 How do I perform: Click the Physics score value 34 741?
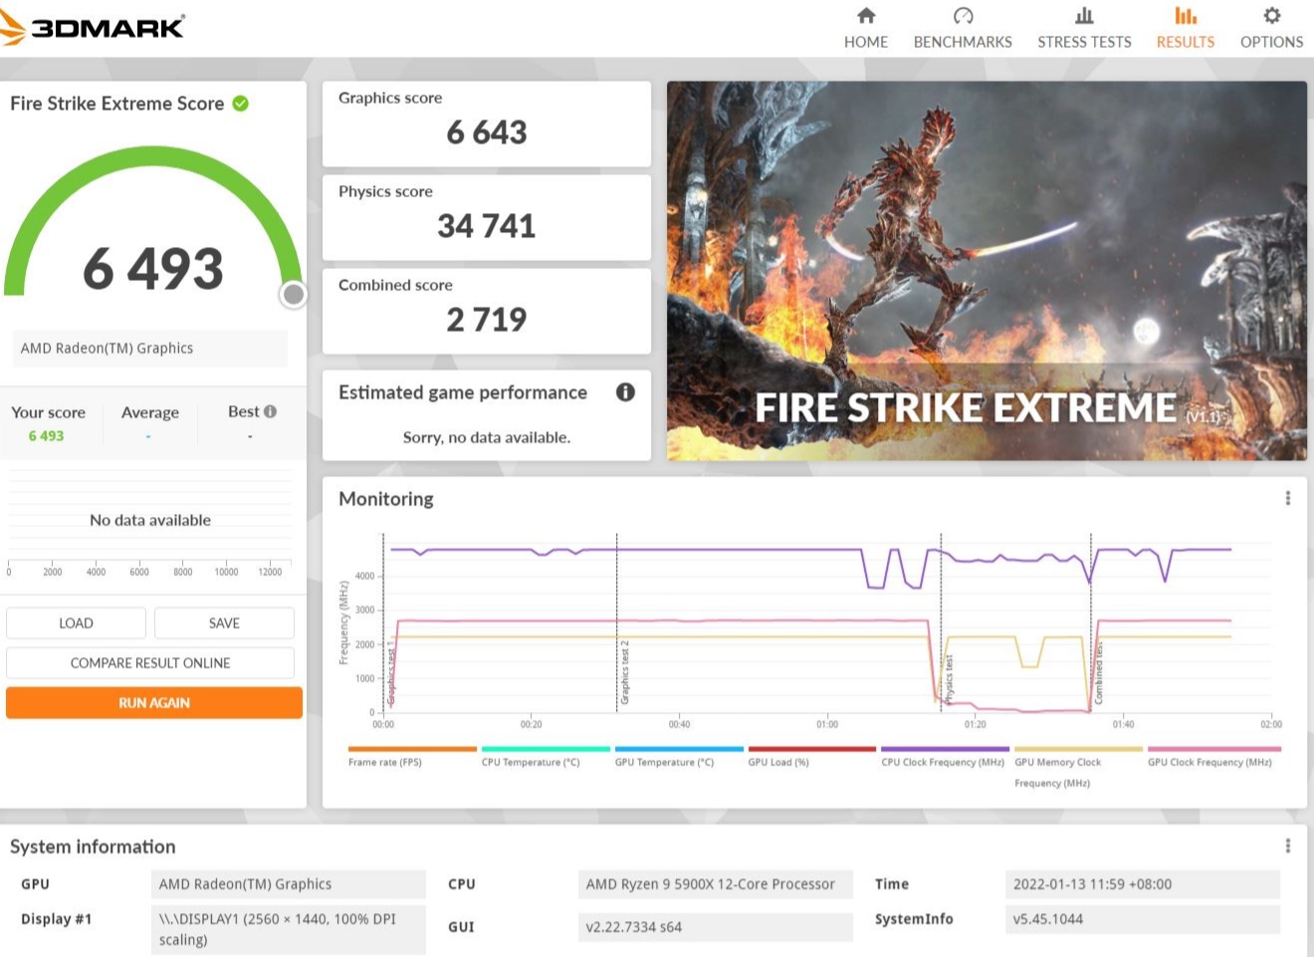pyautogui.click(x=487, y=226)
